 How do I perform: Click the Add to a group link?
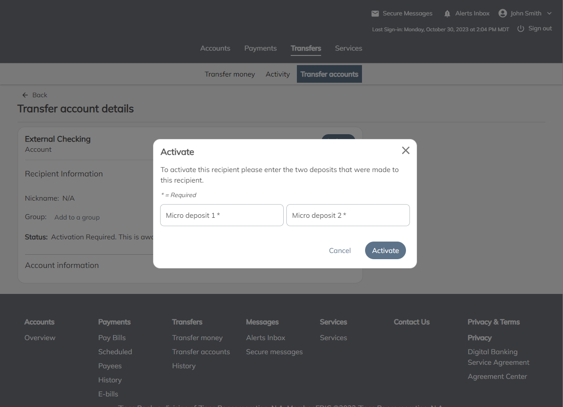77,217
